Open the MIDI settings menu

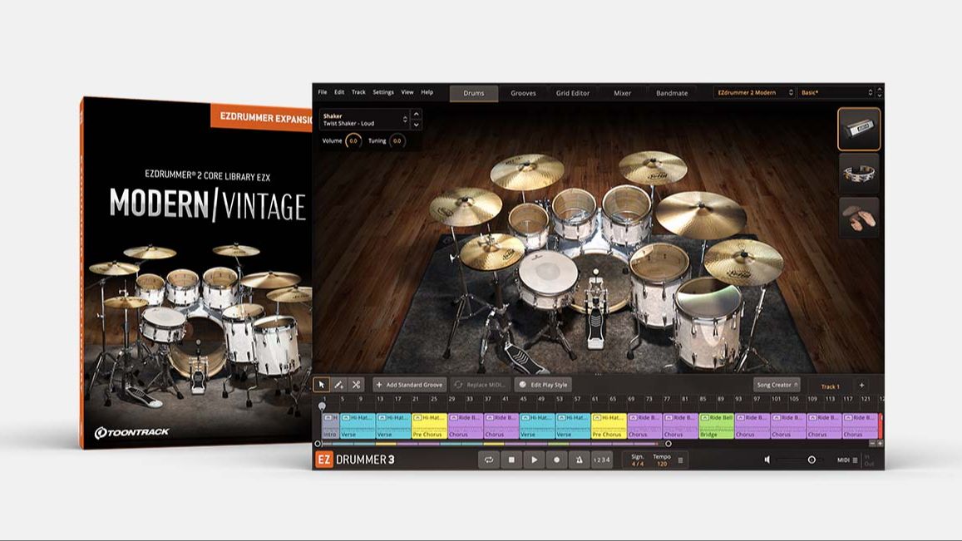coord(848,460)
